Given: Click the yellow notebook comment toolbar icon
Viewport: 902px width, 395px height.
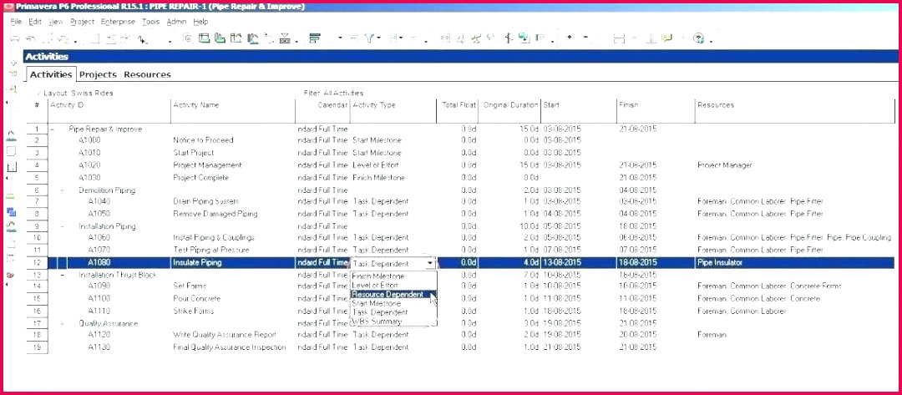Looking at the screenshot, I should point(666,38).
